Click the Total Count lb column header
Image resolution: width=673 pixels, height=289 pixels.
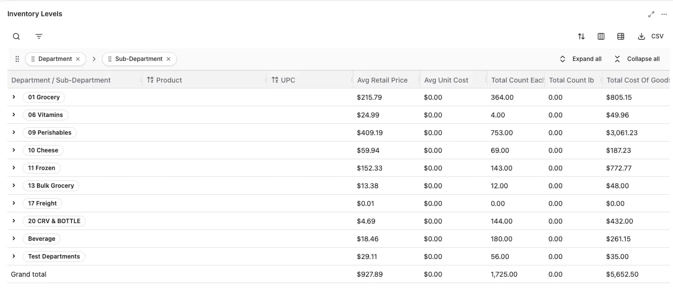(x=573, y=80)
